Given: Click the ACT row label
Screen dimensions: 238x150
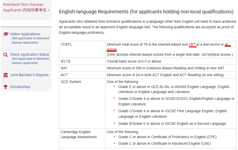Looking at the screenshot, I should point(64,75).
